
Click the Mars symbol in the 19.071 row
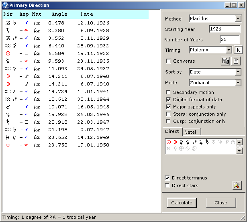click(x=8, y=107)
